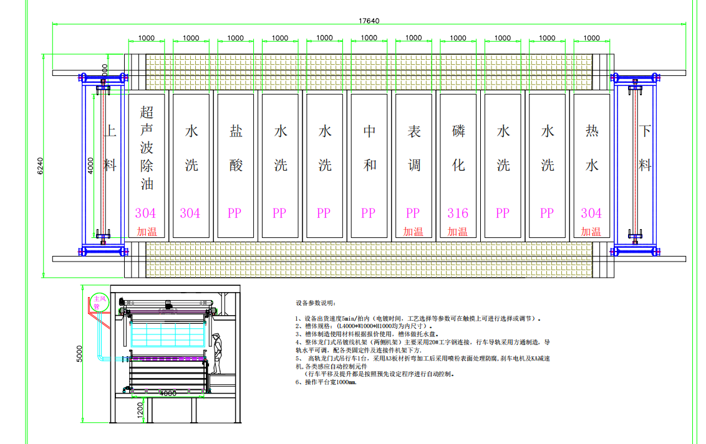Select the PP label under 中和
Screen dimensions: 706x444
[x=369, y=213]
